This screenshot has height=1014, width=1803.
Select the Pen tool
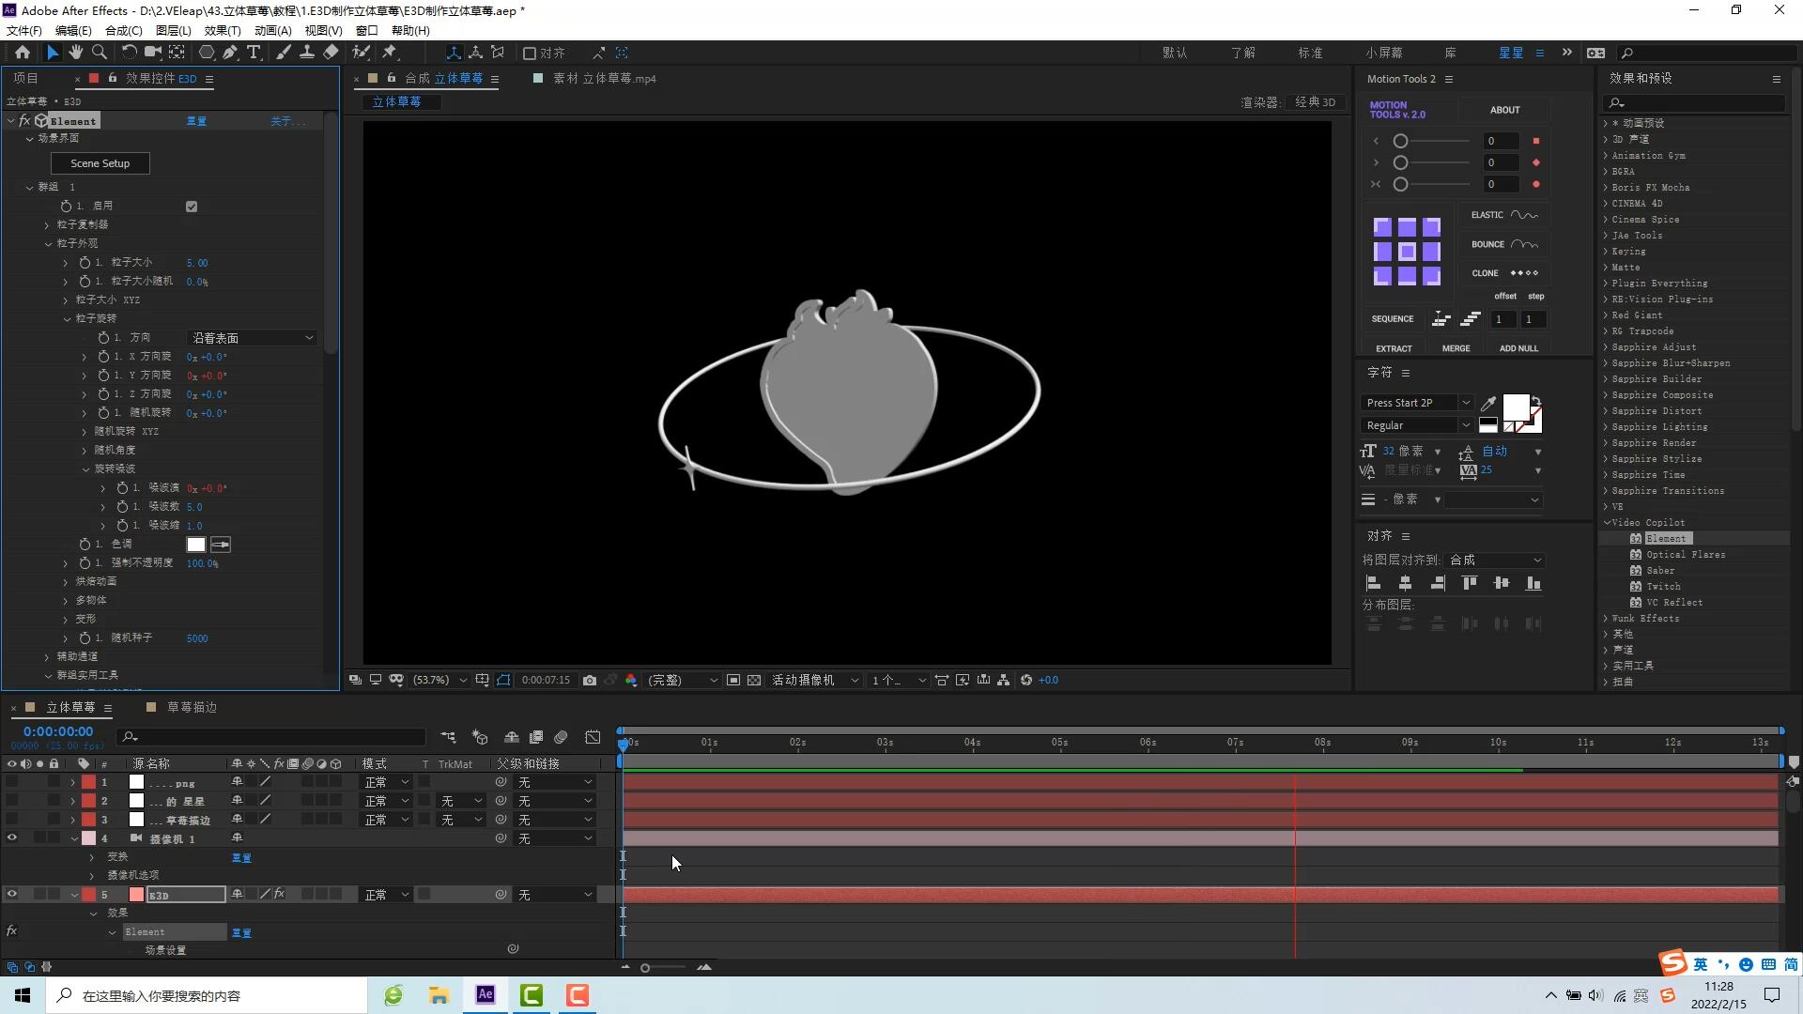coord(230,53)
